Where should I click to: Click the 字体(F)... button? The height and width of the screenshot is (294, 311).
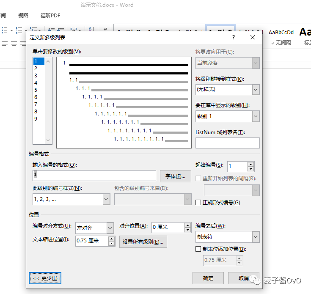(x=175, y=176)
